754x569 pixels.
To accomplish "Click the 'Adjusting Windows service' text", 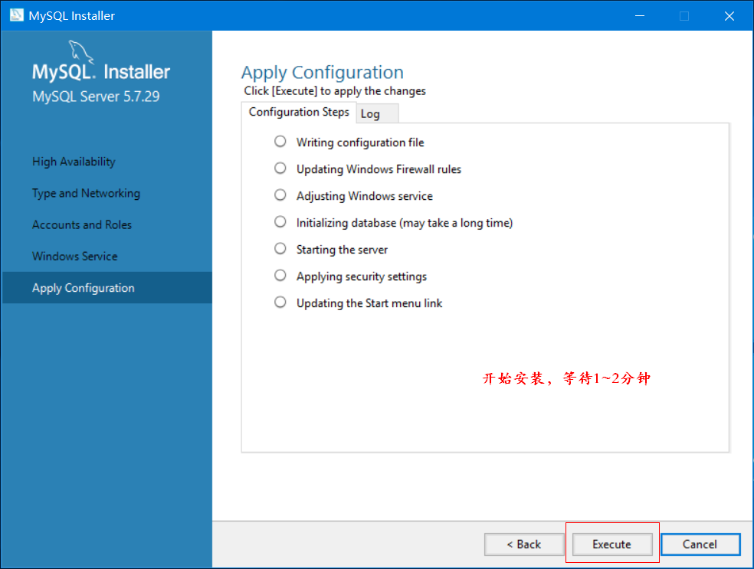I will pyautogui.click(x=365, y=196).
